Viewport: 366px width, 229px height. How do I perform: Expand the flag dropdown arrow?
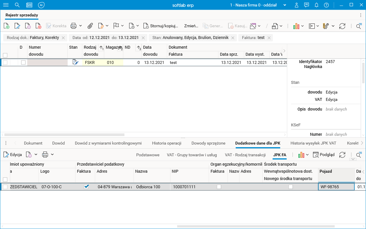click(122, 26)
